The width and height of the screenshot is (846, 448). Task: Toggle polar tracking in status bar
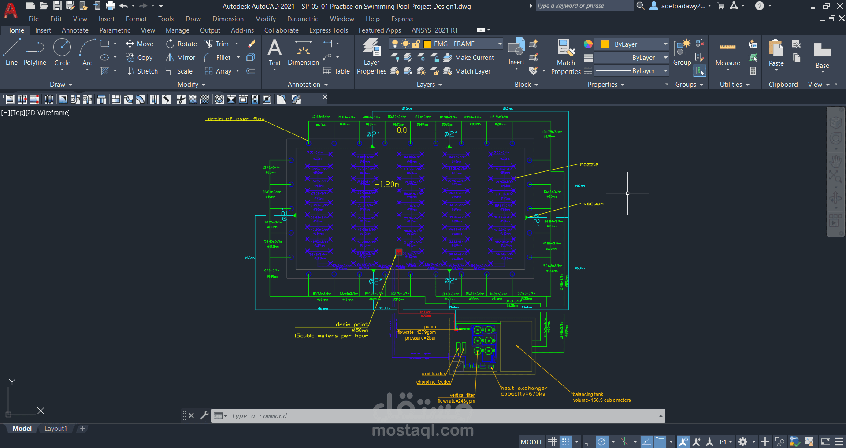[602, 442]
